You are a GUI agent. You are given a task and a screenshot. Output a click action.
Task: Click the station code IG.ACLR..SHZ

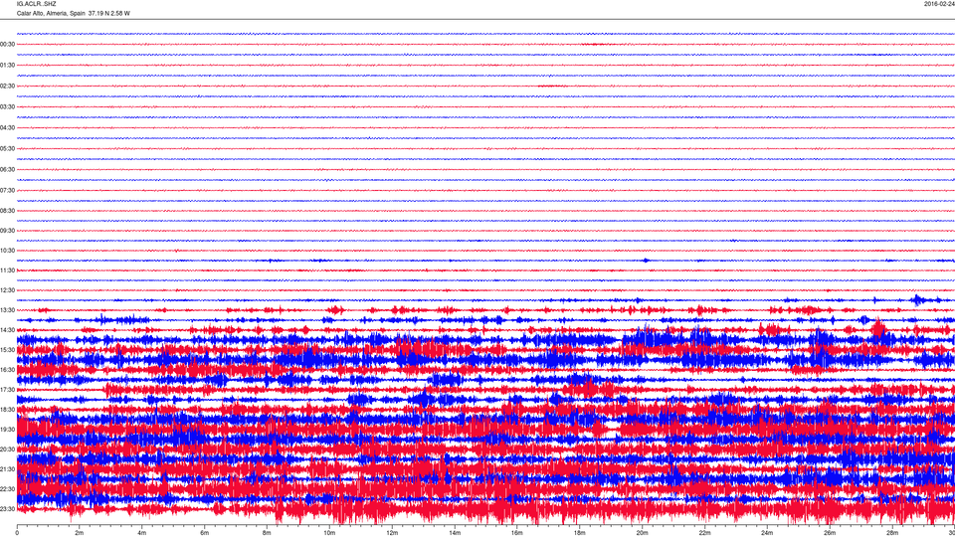[36, 4]
